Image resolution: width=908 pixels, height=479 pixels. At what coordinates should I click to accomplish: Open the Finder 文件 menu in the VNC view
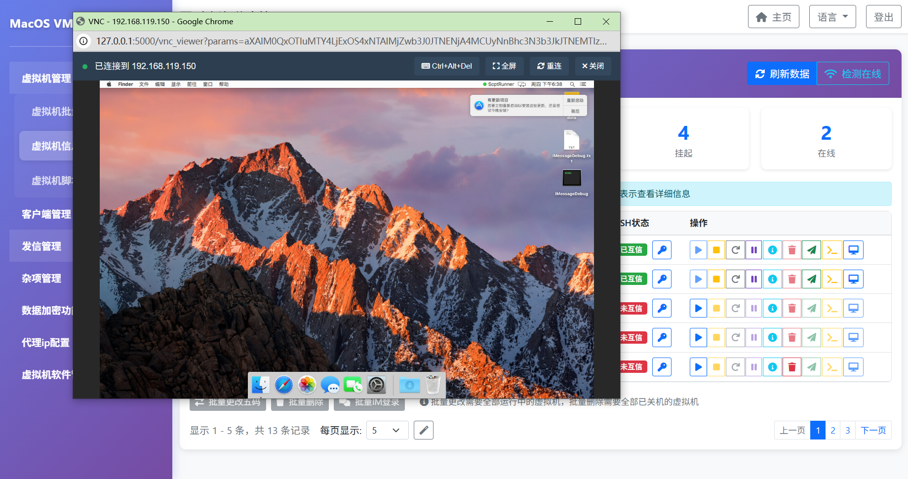(144, 84)
